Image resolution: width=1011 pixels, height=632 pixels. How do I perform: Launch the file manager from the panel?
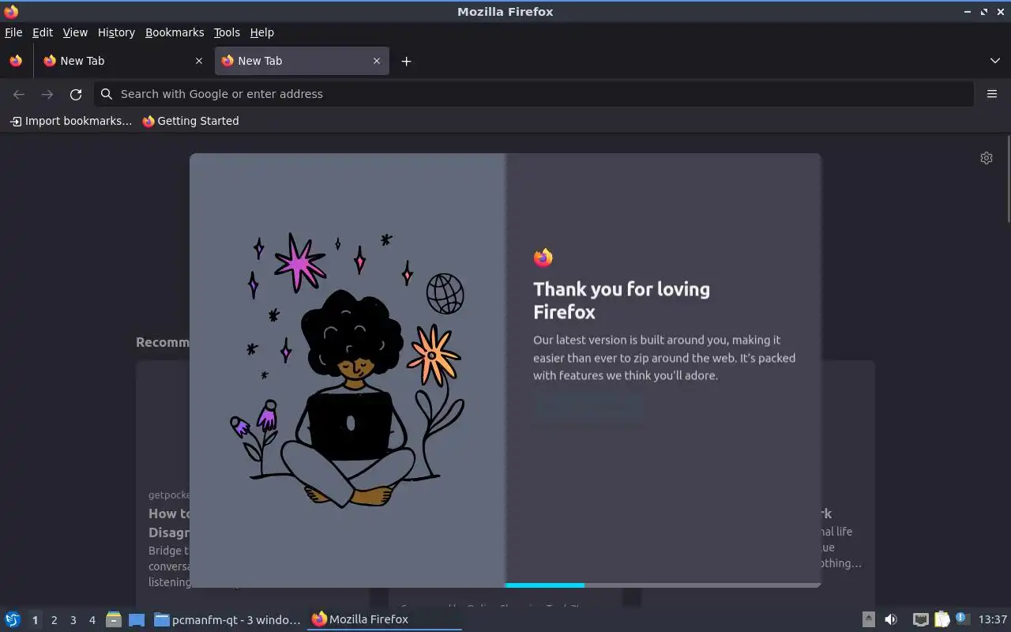[x=114, y=619]
